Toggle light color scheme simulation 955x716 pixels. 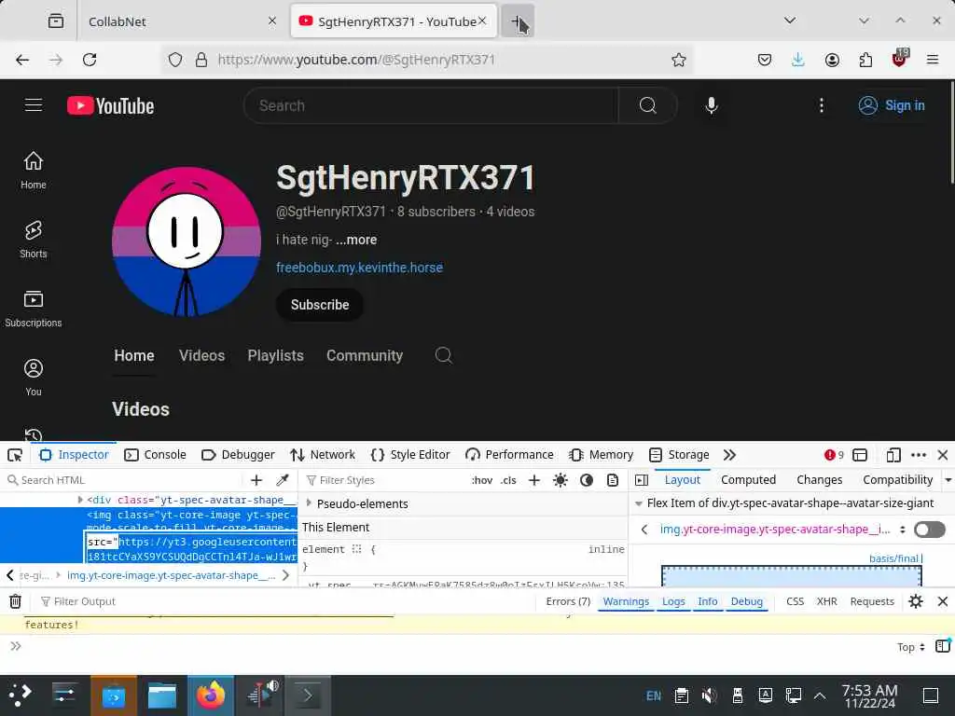pos(561,480)
